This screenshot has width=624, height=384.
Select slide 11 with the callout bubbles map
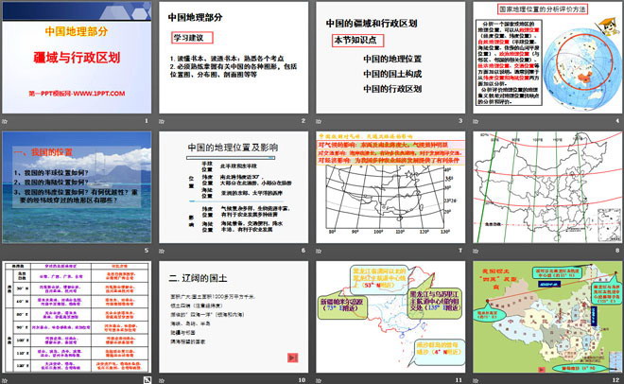tap(390, 317)
